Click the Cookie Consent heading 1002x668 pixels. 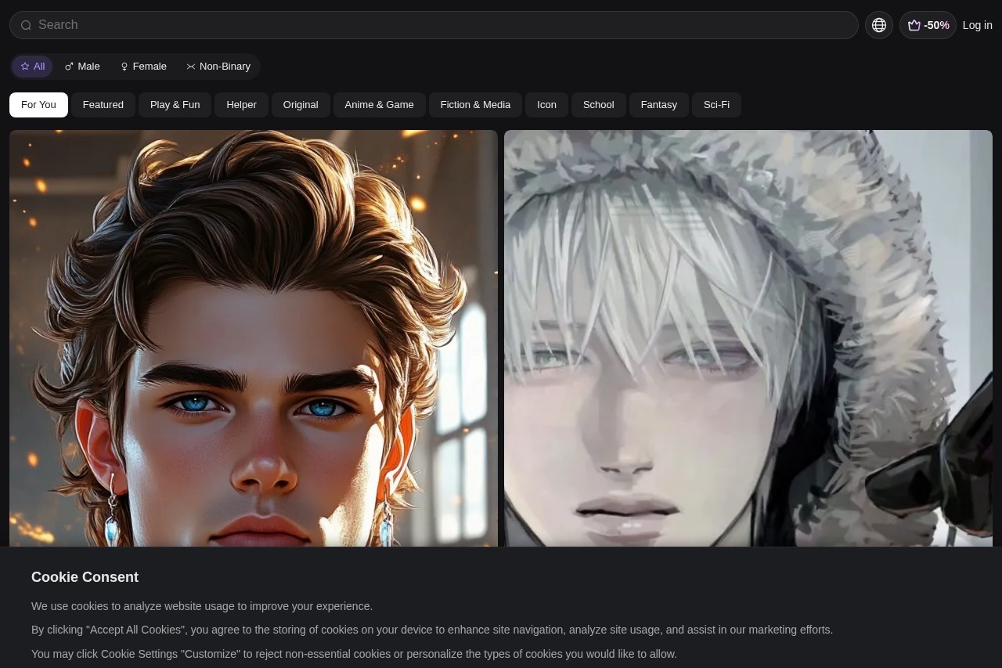85,577
